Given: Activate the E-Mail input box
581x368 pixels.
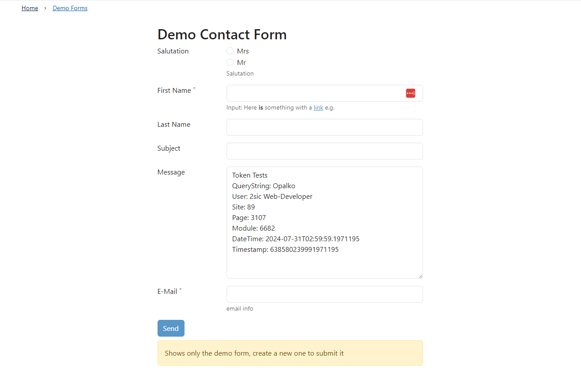Looking at the screenshot, I should pyautogui.click(x=324, y=294).
